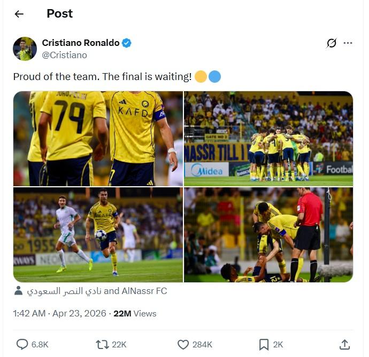Open the three-dot more options menu
This screenshot has width=369, height=357.
pos(348,43)
